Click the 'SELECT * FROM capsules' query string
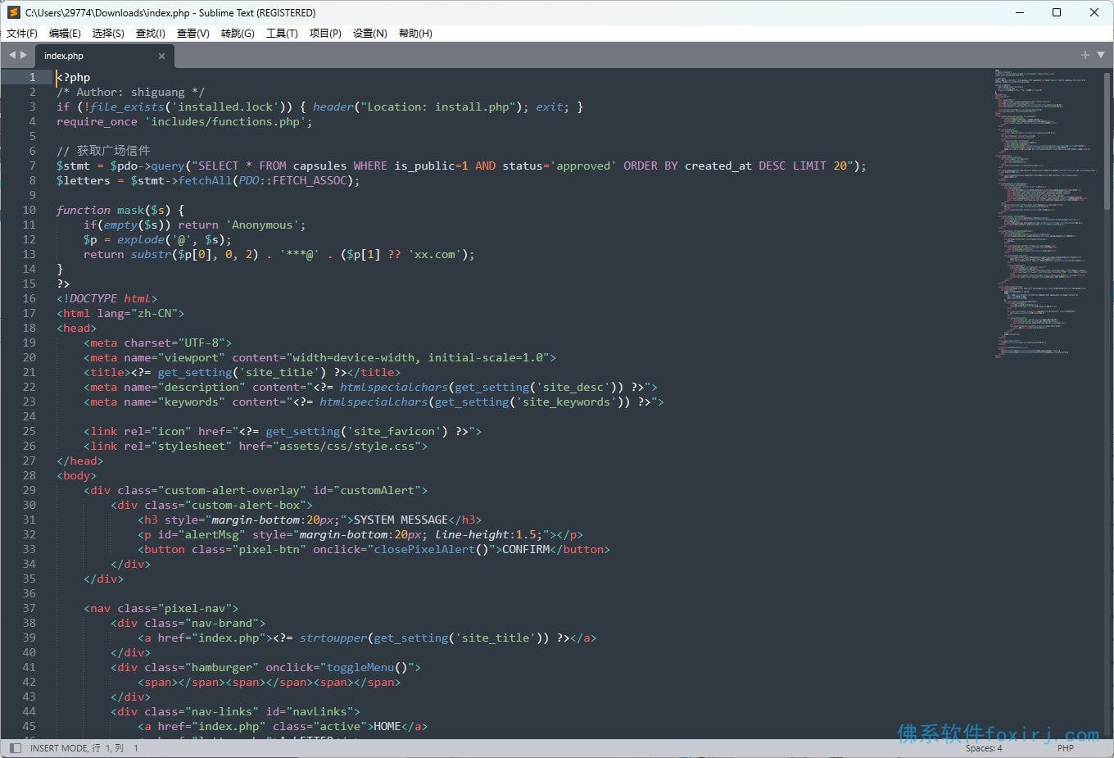 272,166
